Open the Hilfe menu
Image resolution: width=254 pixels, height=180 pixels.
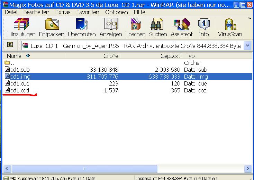[x=139, y=12]
